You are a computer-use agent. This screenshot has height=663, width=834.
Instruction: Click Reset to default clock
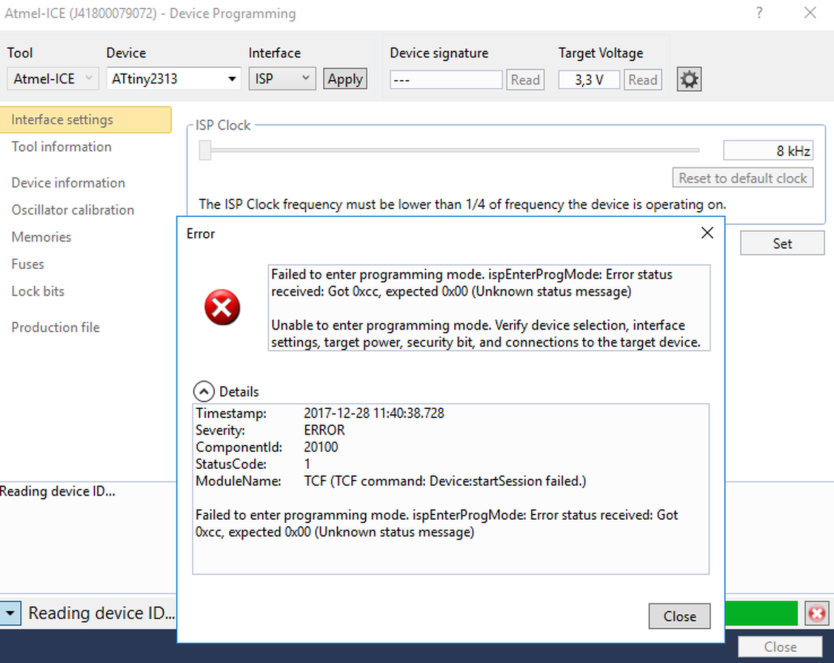(743, 178)
